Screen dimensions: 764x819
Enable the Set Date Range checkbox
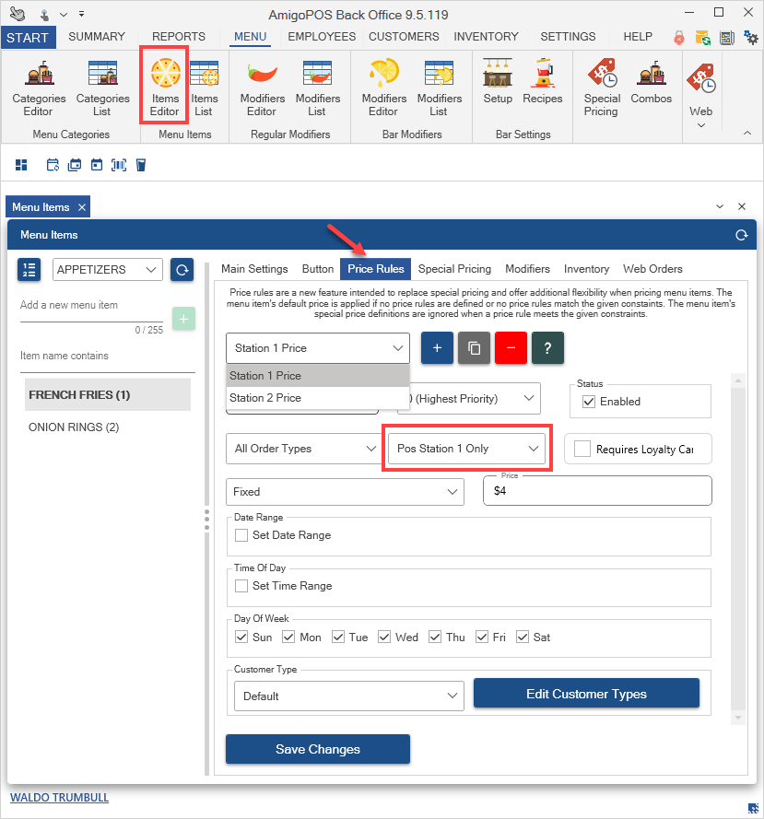pos(241,535)
